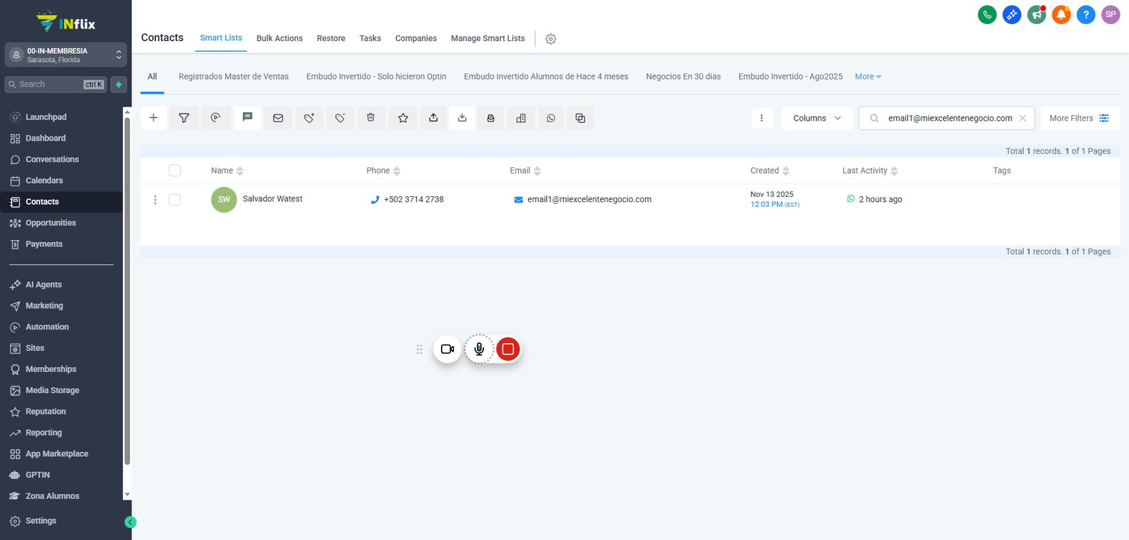The height and width of the screenshot is (540, 1129).
Task: Click the star review icon in toolbar
Action: pyautogui.click(x=403, y=118)
